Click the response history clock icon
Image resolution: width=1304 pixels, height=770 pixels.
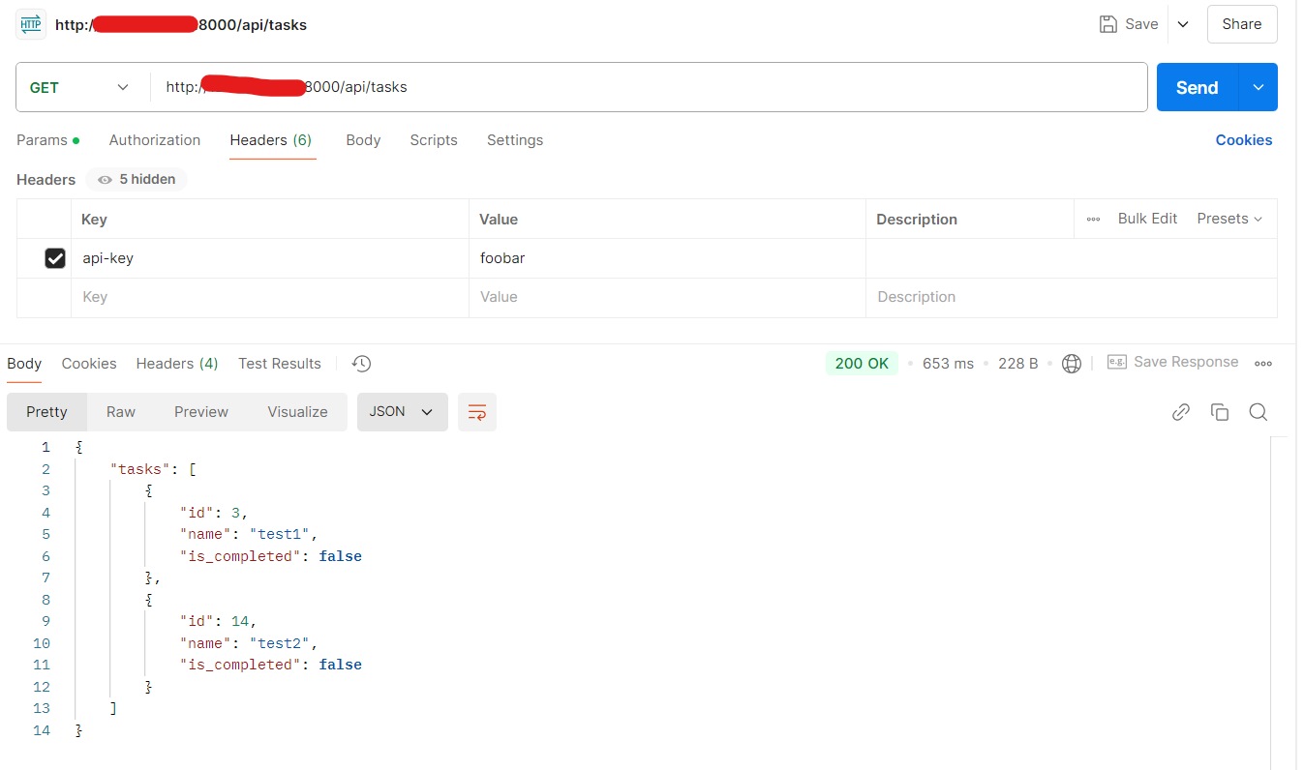tap(361, 364)
